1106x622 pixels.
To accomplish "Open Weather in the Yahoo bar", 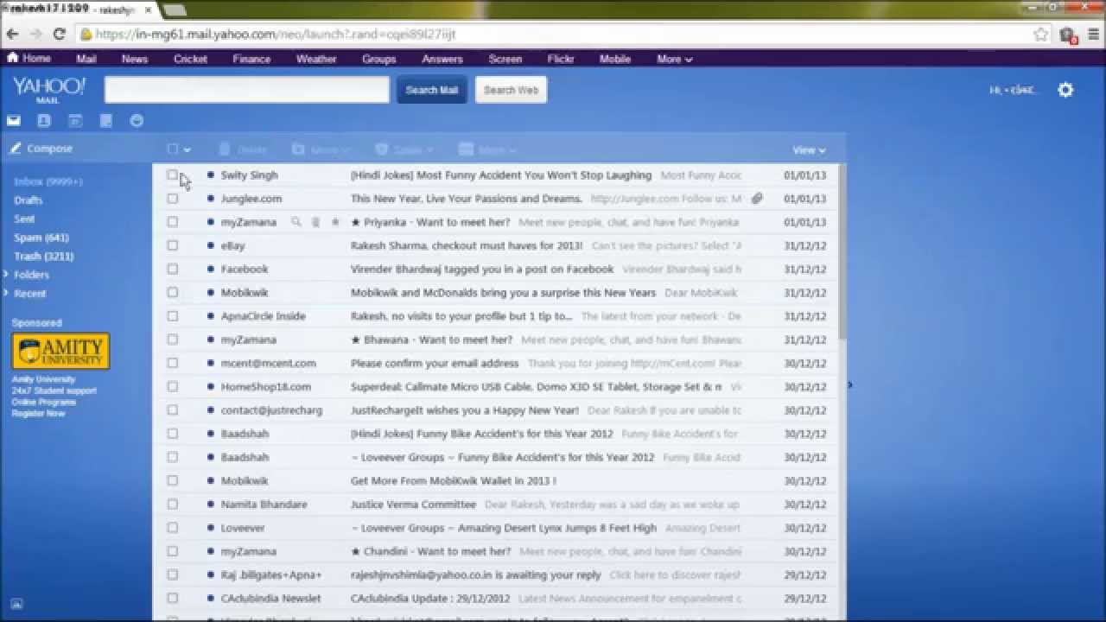I will point(316,59).
